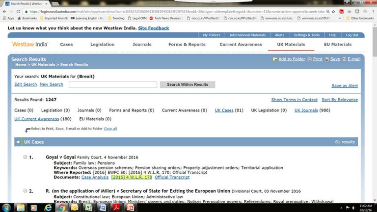Open the Cases tab
Image resolution: width=377 pixels, height=212 pixels.
coord(66,45)
